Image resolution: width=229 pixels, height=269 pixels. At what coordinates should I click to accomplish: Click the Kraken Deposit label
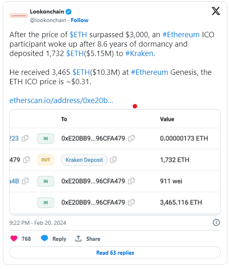[84, 160]
